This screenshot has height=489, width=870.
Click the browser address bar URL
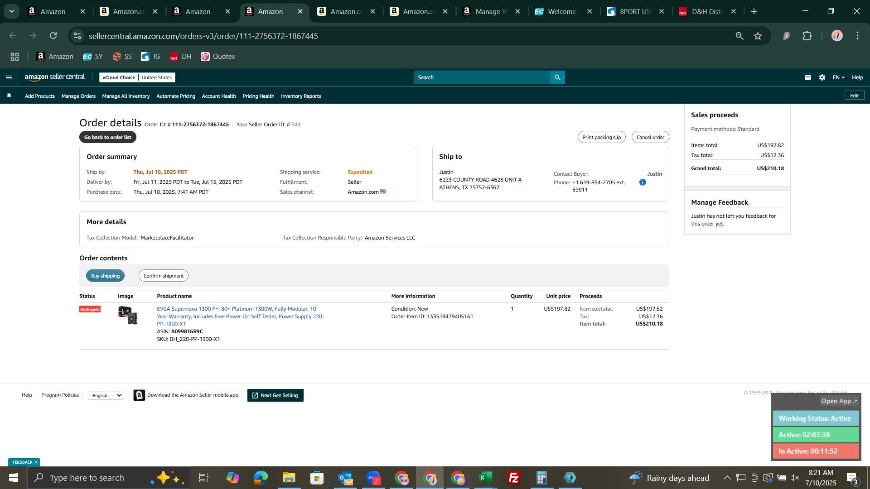click(203, 36)
